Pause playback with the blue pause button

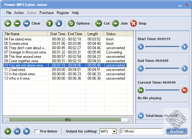(x=17, y=131)
